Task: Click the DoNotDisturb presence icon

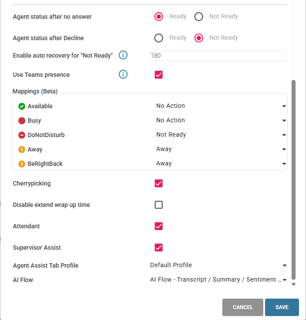Action: (22, 135)
